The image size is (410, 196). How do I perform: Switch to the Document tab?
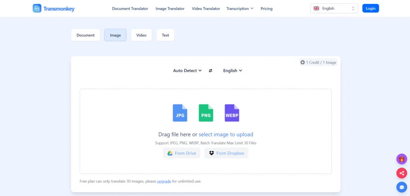click(x=86, y=35)
